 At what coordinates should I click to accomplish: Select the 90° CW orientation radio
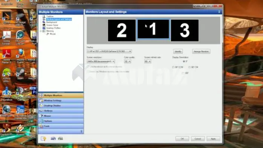[190, 67]
